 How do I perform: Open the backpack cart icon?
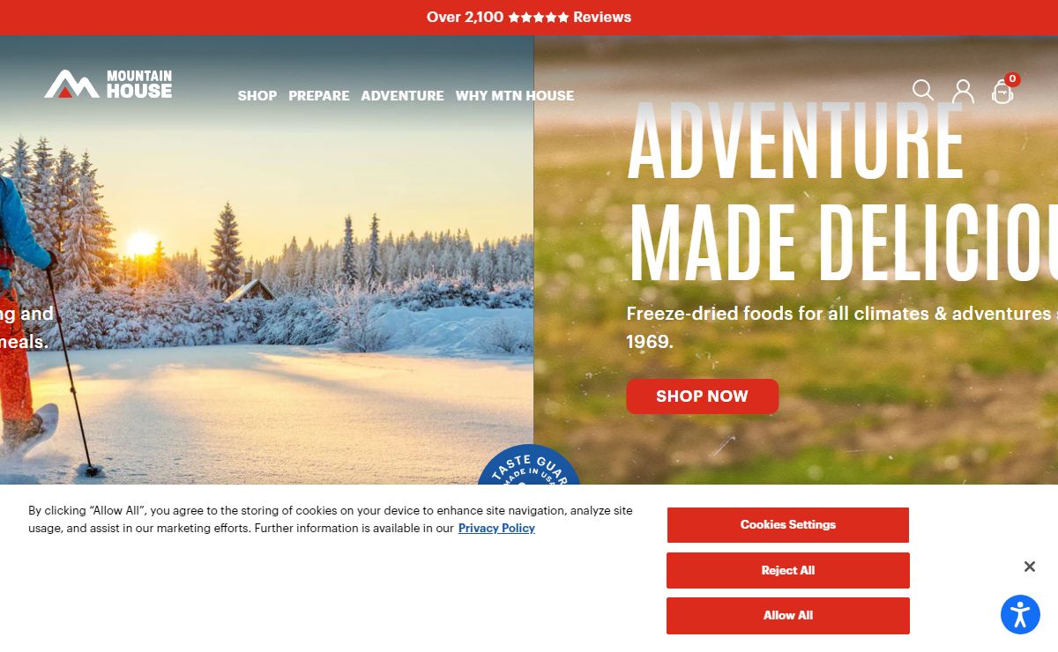(x=1002, y=92)
